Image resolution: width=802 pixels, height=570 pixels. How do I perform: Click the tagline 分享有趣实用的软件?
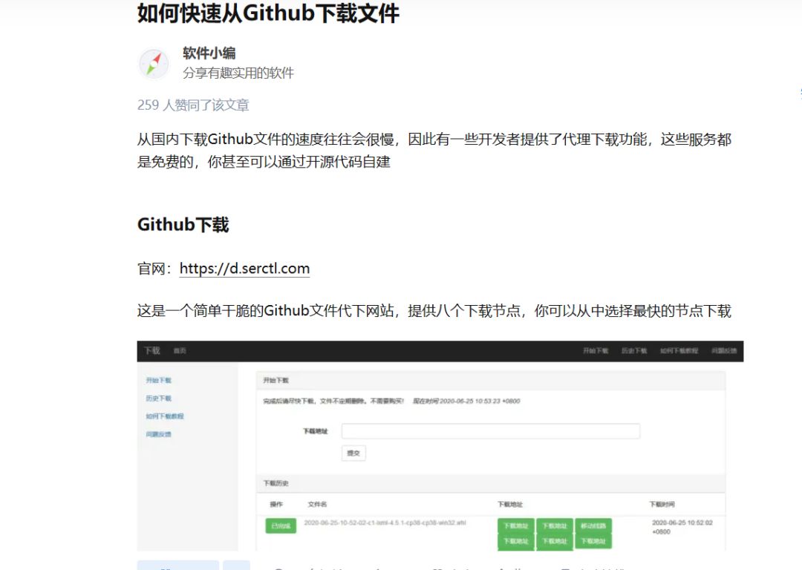238,73
